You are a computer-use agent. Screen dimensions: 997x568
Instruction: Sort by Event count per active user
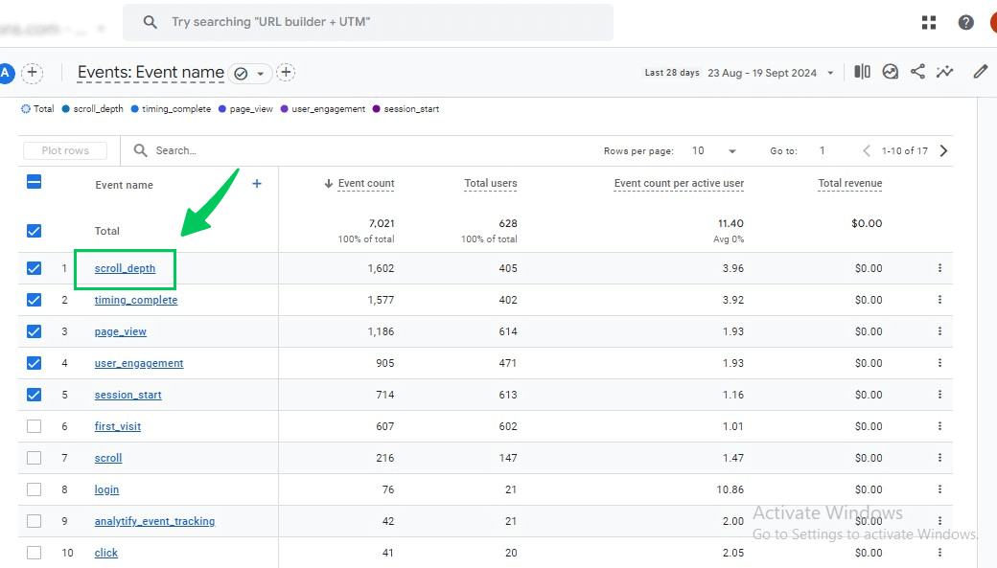(x=679, y=184)
